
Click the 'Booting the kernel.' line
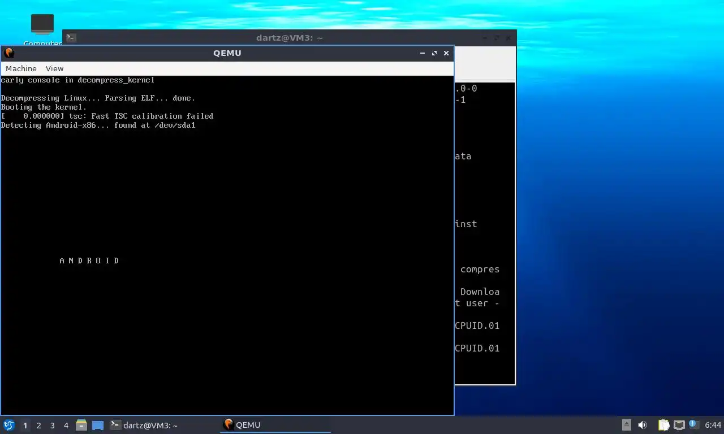pos(44,107)
